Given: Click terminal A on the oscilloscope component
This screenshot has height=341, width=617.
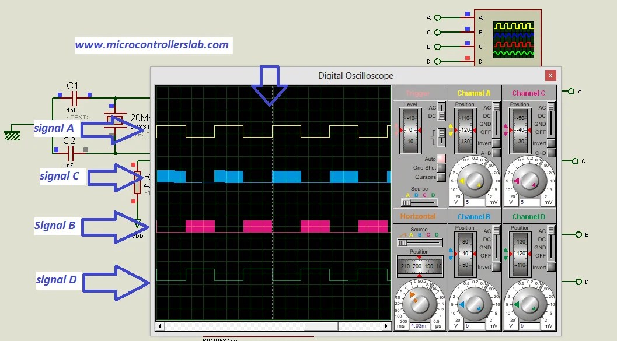Looking at the screenshot, I should pos(437,17).
